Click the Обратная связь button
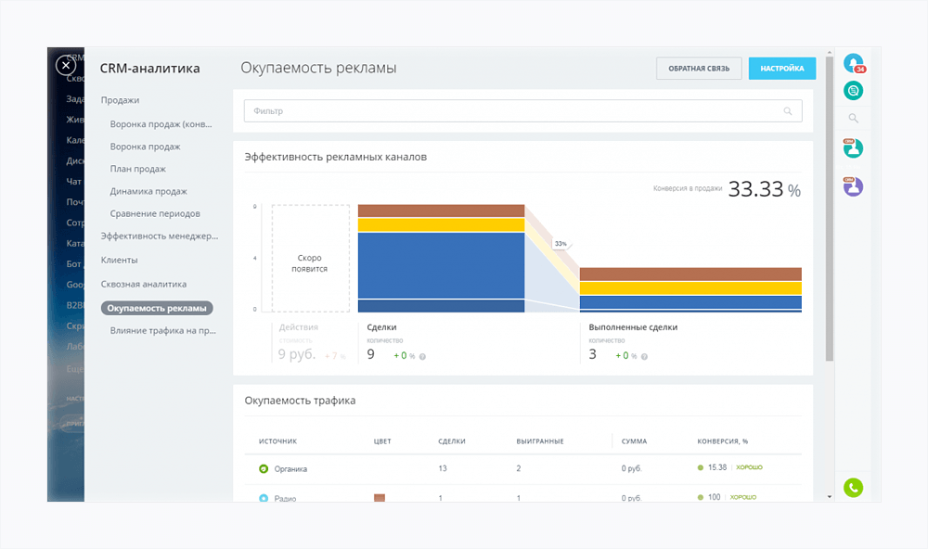928x549 pixels. pyautogui.click(x=699, y=69)
